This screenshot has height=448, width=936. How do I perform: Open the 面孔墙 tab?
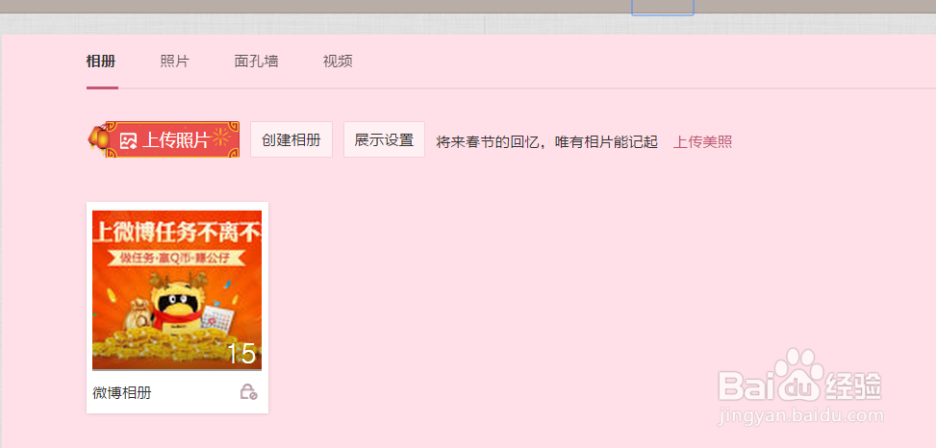[x=256, y=61]
